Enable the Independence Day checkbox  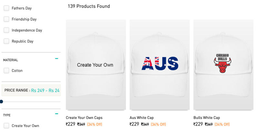6,30
